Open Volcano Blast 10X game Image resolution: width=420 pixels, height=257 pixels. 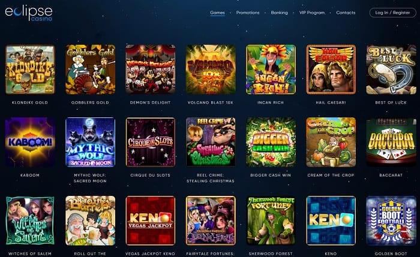coord(211,69)
